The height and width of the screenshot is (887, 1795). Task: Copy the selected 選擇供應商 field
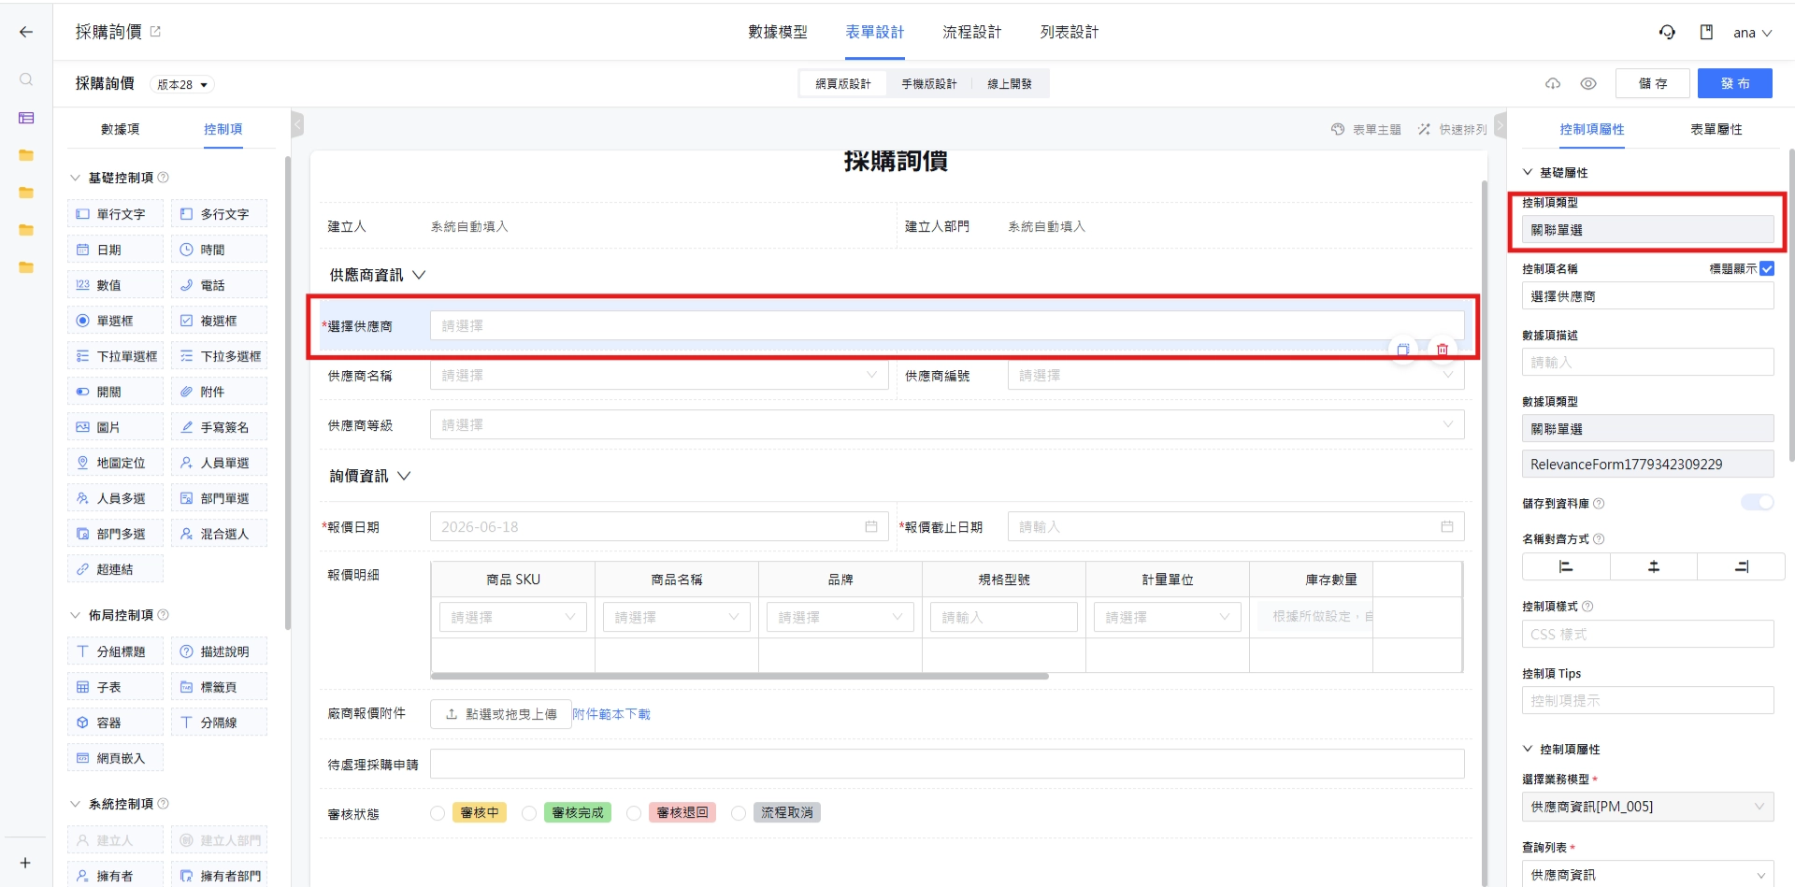pyautogui.click(x=1403, y=350)
